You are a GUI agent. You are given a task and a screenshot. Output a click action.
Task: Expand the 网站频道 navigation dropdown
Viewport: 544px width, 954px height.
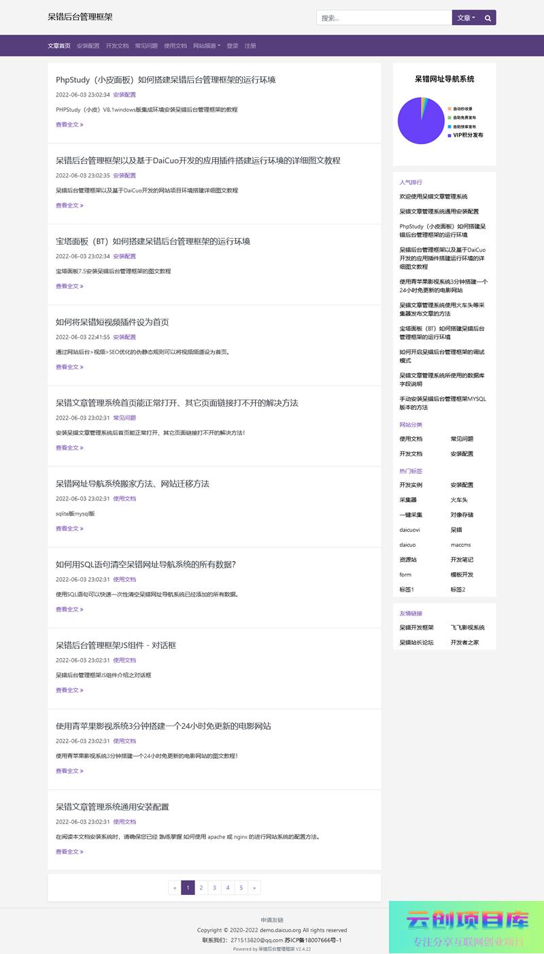[x=206, y=46]
